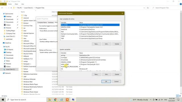This screenshot has height=102, width=182.
Task: Open the Windows Defender folder
Action: click(x=30, y=79)
